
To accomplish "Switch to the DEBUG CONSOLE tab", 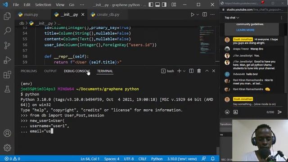I will 77,71.
